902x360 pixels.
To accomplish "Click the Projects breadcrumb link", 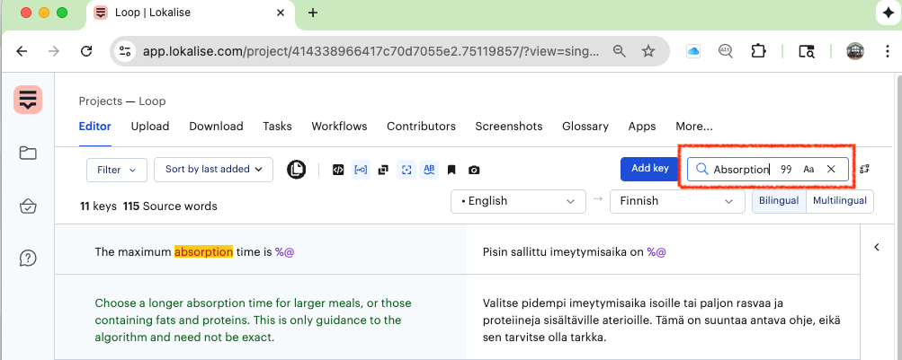I will coord(100,101).
